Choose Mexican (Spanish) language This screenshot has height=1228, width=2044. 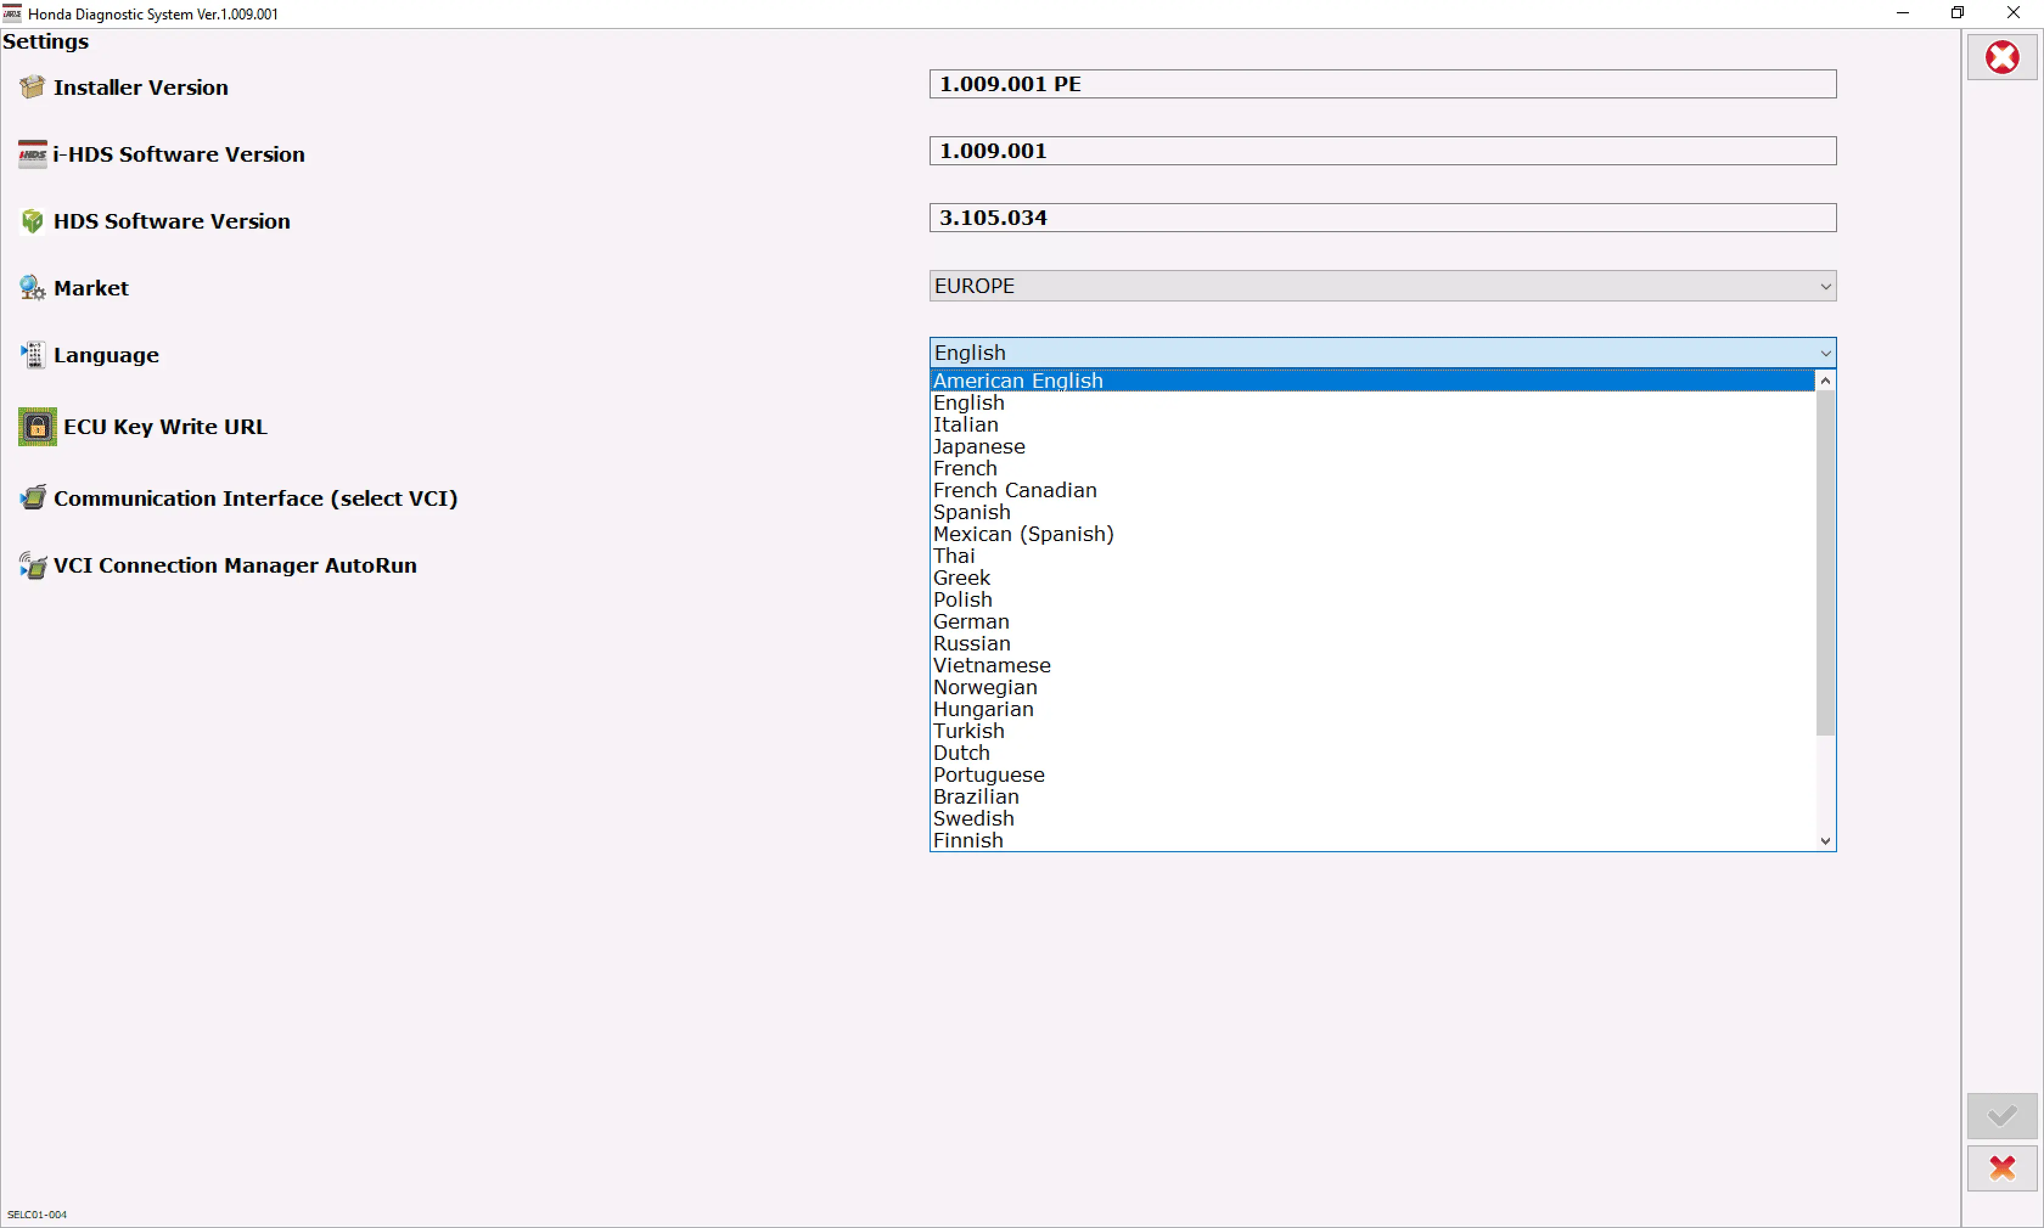click(x=1372, y=534)
